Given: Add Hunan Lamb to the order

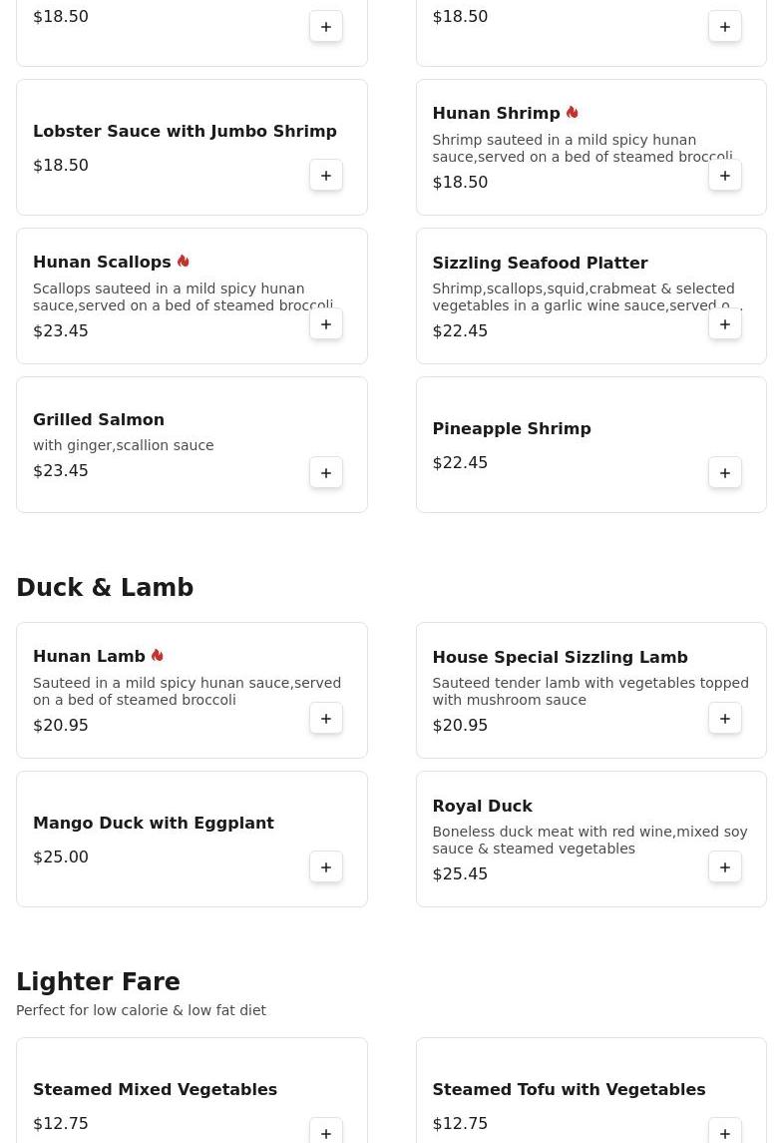Looking at the screenshot, I should 326,719.
